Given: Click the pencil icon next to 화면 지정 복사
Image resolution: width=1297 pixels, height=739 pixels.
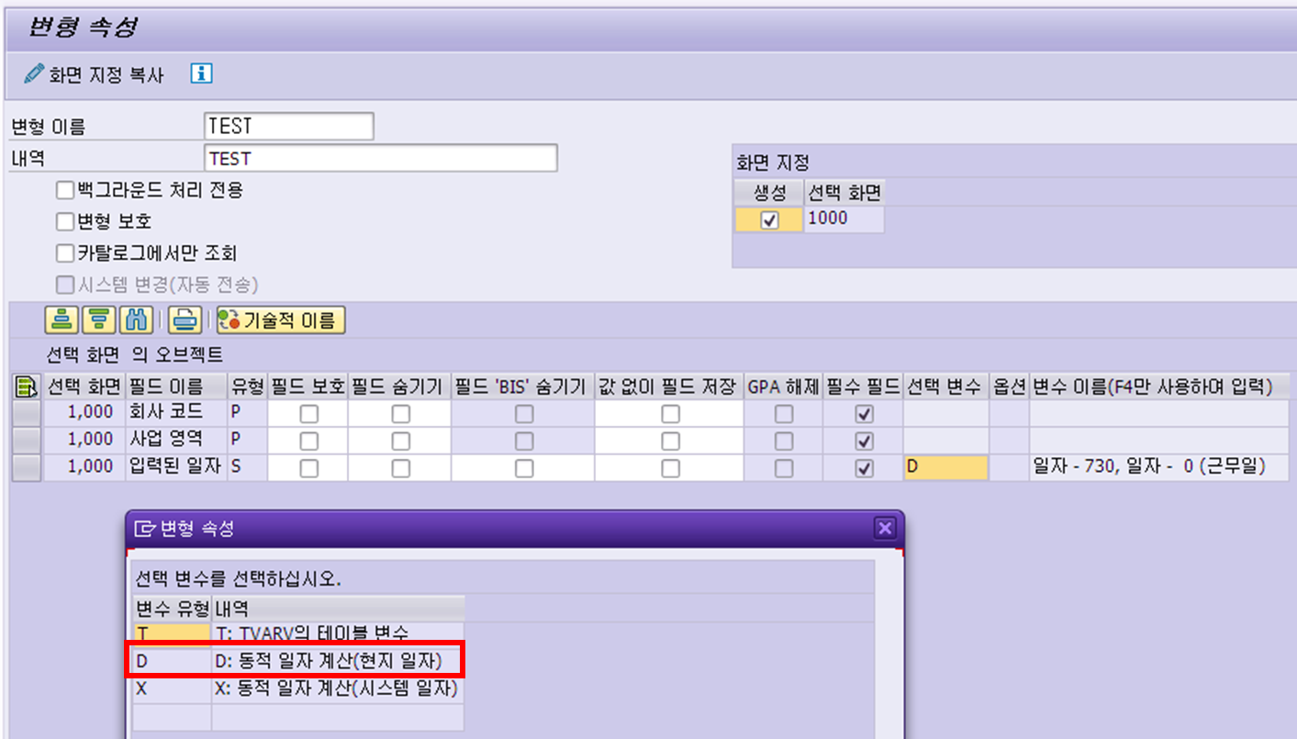Looking at the screenshot, I should 35,73.
